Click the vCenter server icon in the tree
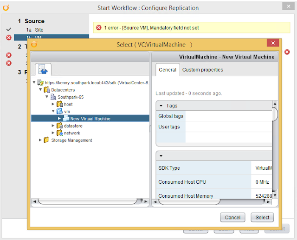Screen dimensions: 297x240 tap(40, 83)
